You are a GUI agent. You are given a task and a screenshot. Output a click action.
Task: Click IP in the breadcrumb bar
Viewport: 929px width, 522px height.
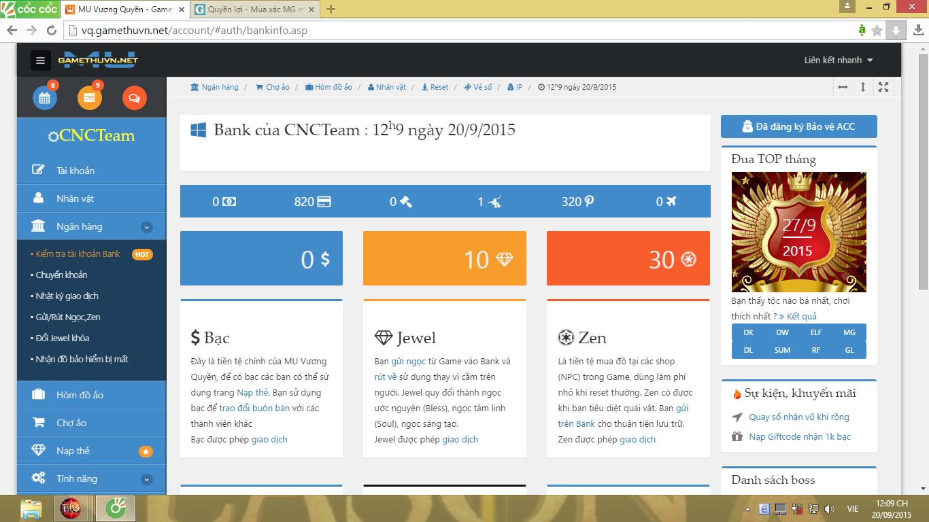515,87
